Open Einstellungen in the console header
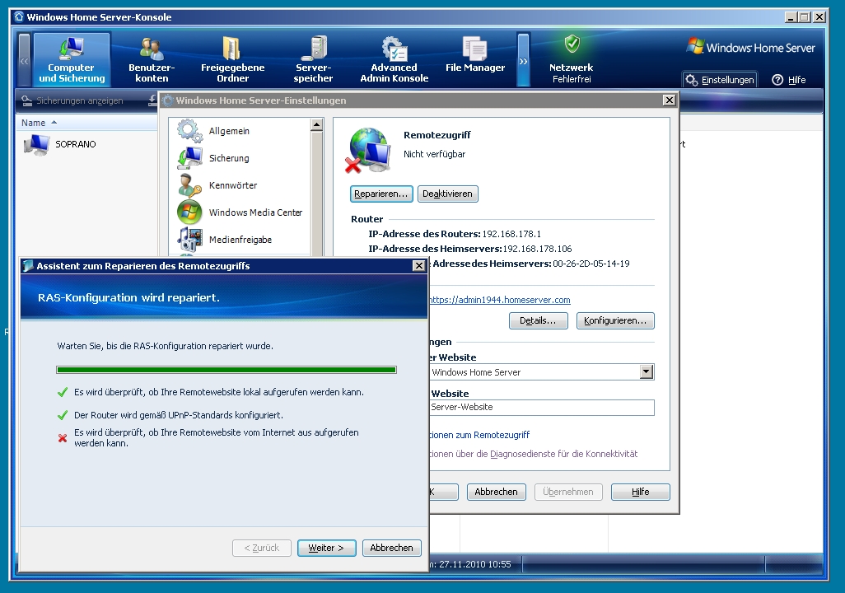845x593 pixels. tap(720, 80)
